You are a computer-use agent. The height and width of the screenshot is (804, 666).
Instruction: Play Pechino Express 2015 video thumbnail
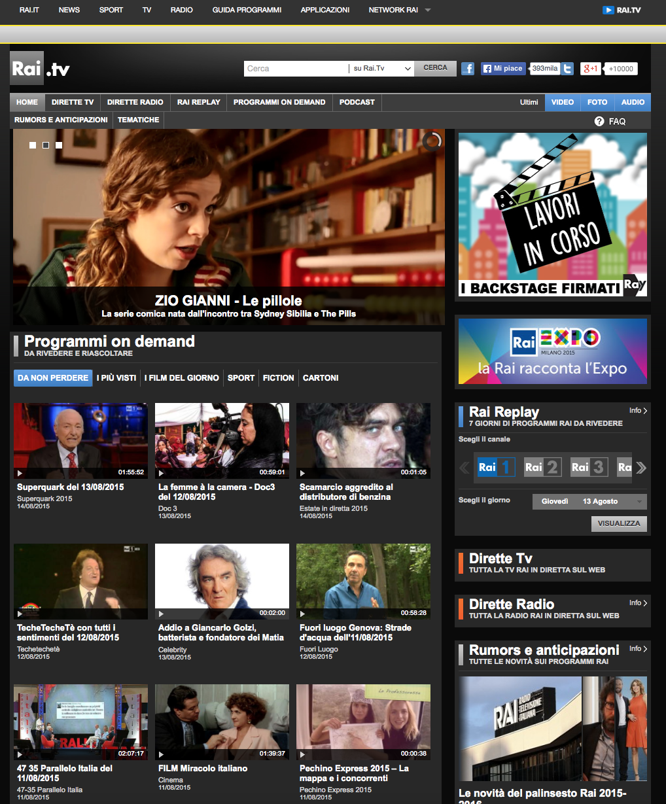[363, 722]
